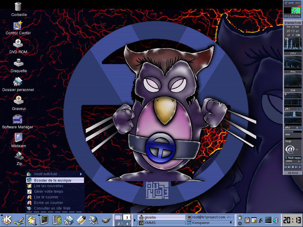This screenshot has width=303, height=227.
Task: Open the Dossier personnel home folder
Action: click(18, 82)
